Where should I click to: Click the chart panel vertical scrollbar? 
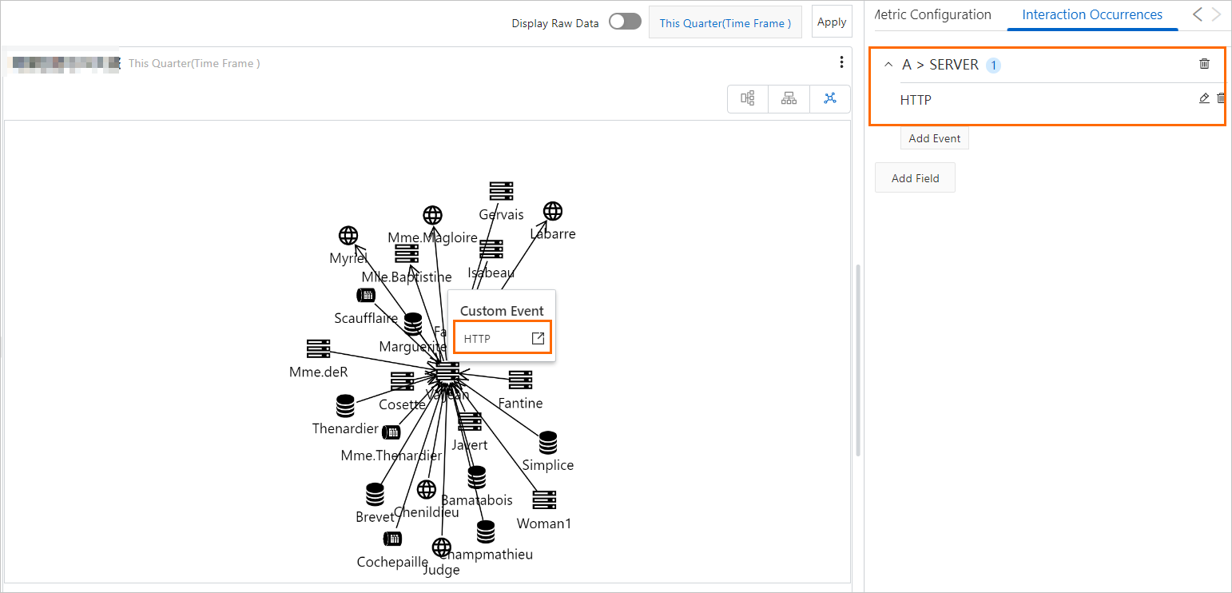858,360
